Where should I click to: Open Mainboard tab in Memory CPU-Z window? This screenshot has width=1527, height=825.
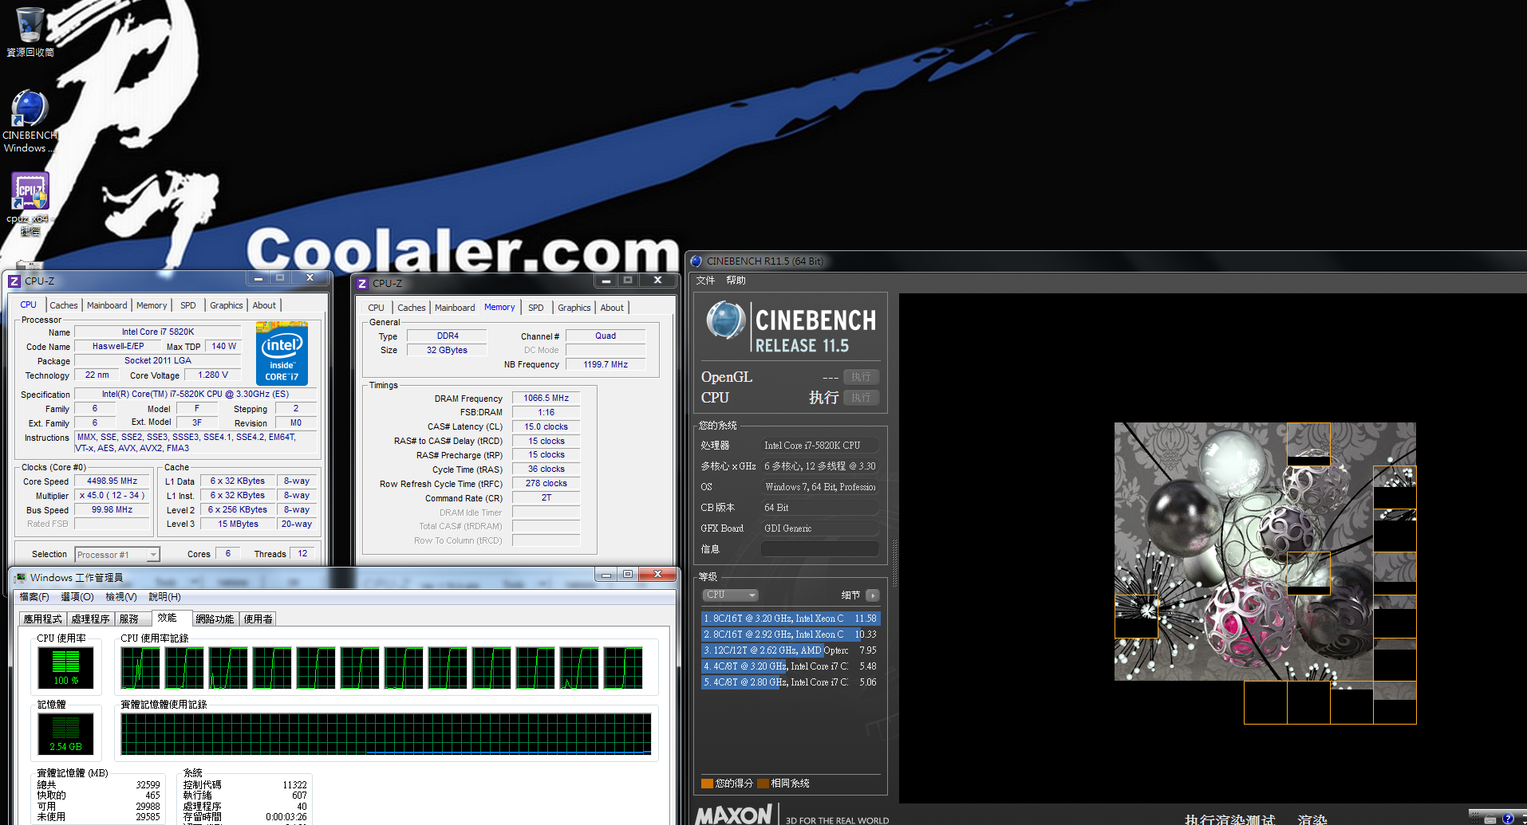click(455, 308)
